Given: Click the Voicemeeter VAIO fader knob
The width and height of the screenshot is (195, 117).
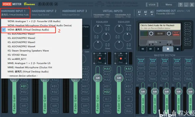Looking at the screenshot, I should pos(97,78).
